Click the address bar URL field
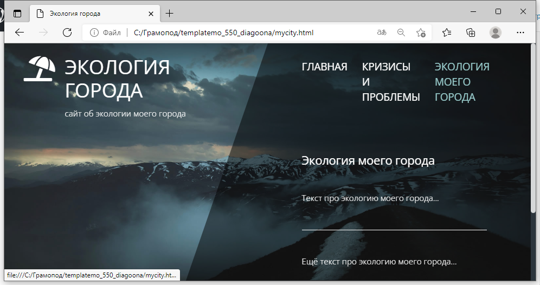Viewport: 540px width, 285px height. pos(244,33)
